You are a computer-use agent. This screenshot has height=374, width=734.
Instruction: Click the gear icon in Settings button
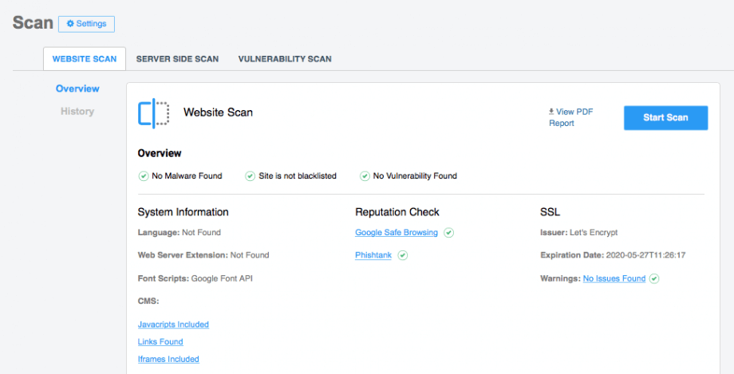coord(70,23)
